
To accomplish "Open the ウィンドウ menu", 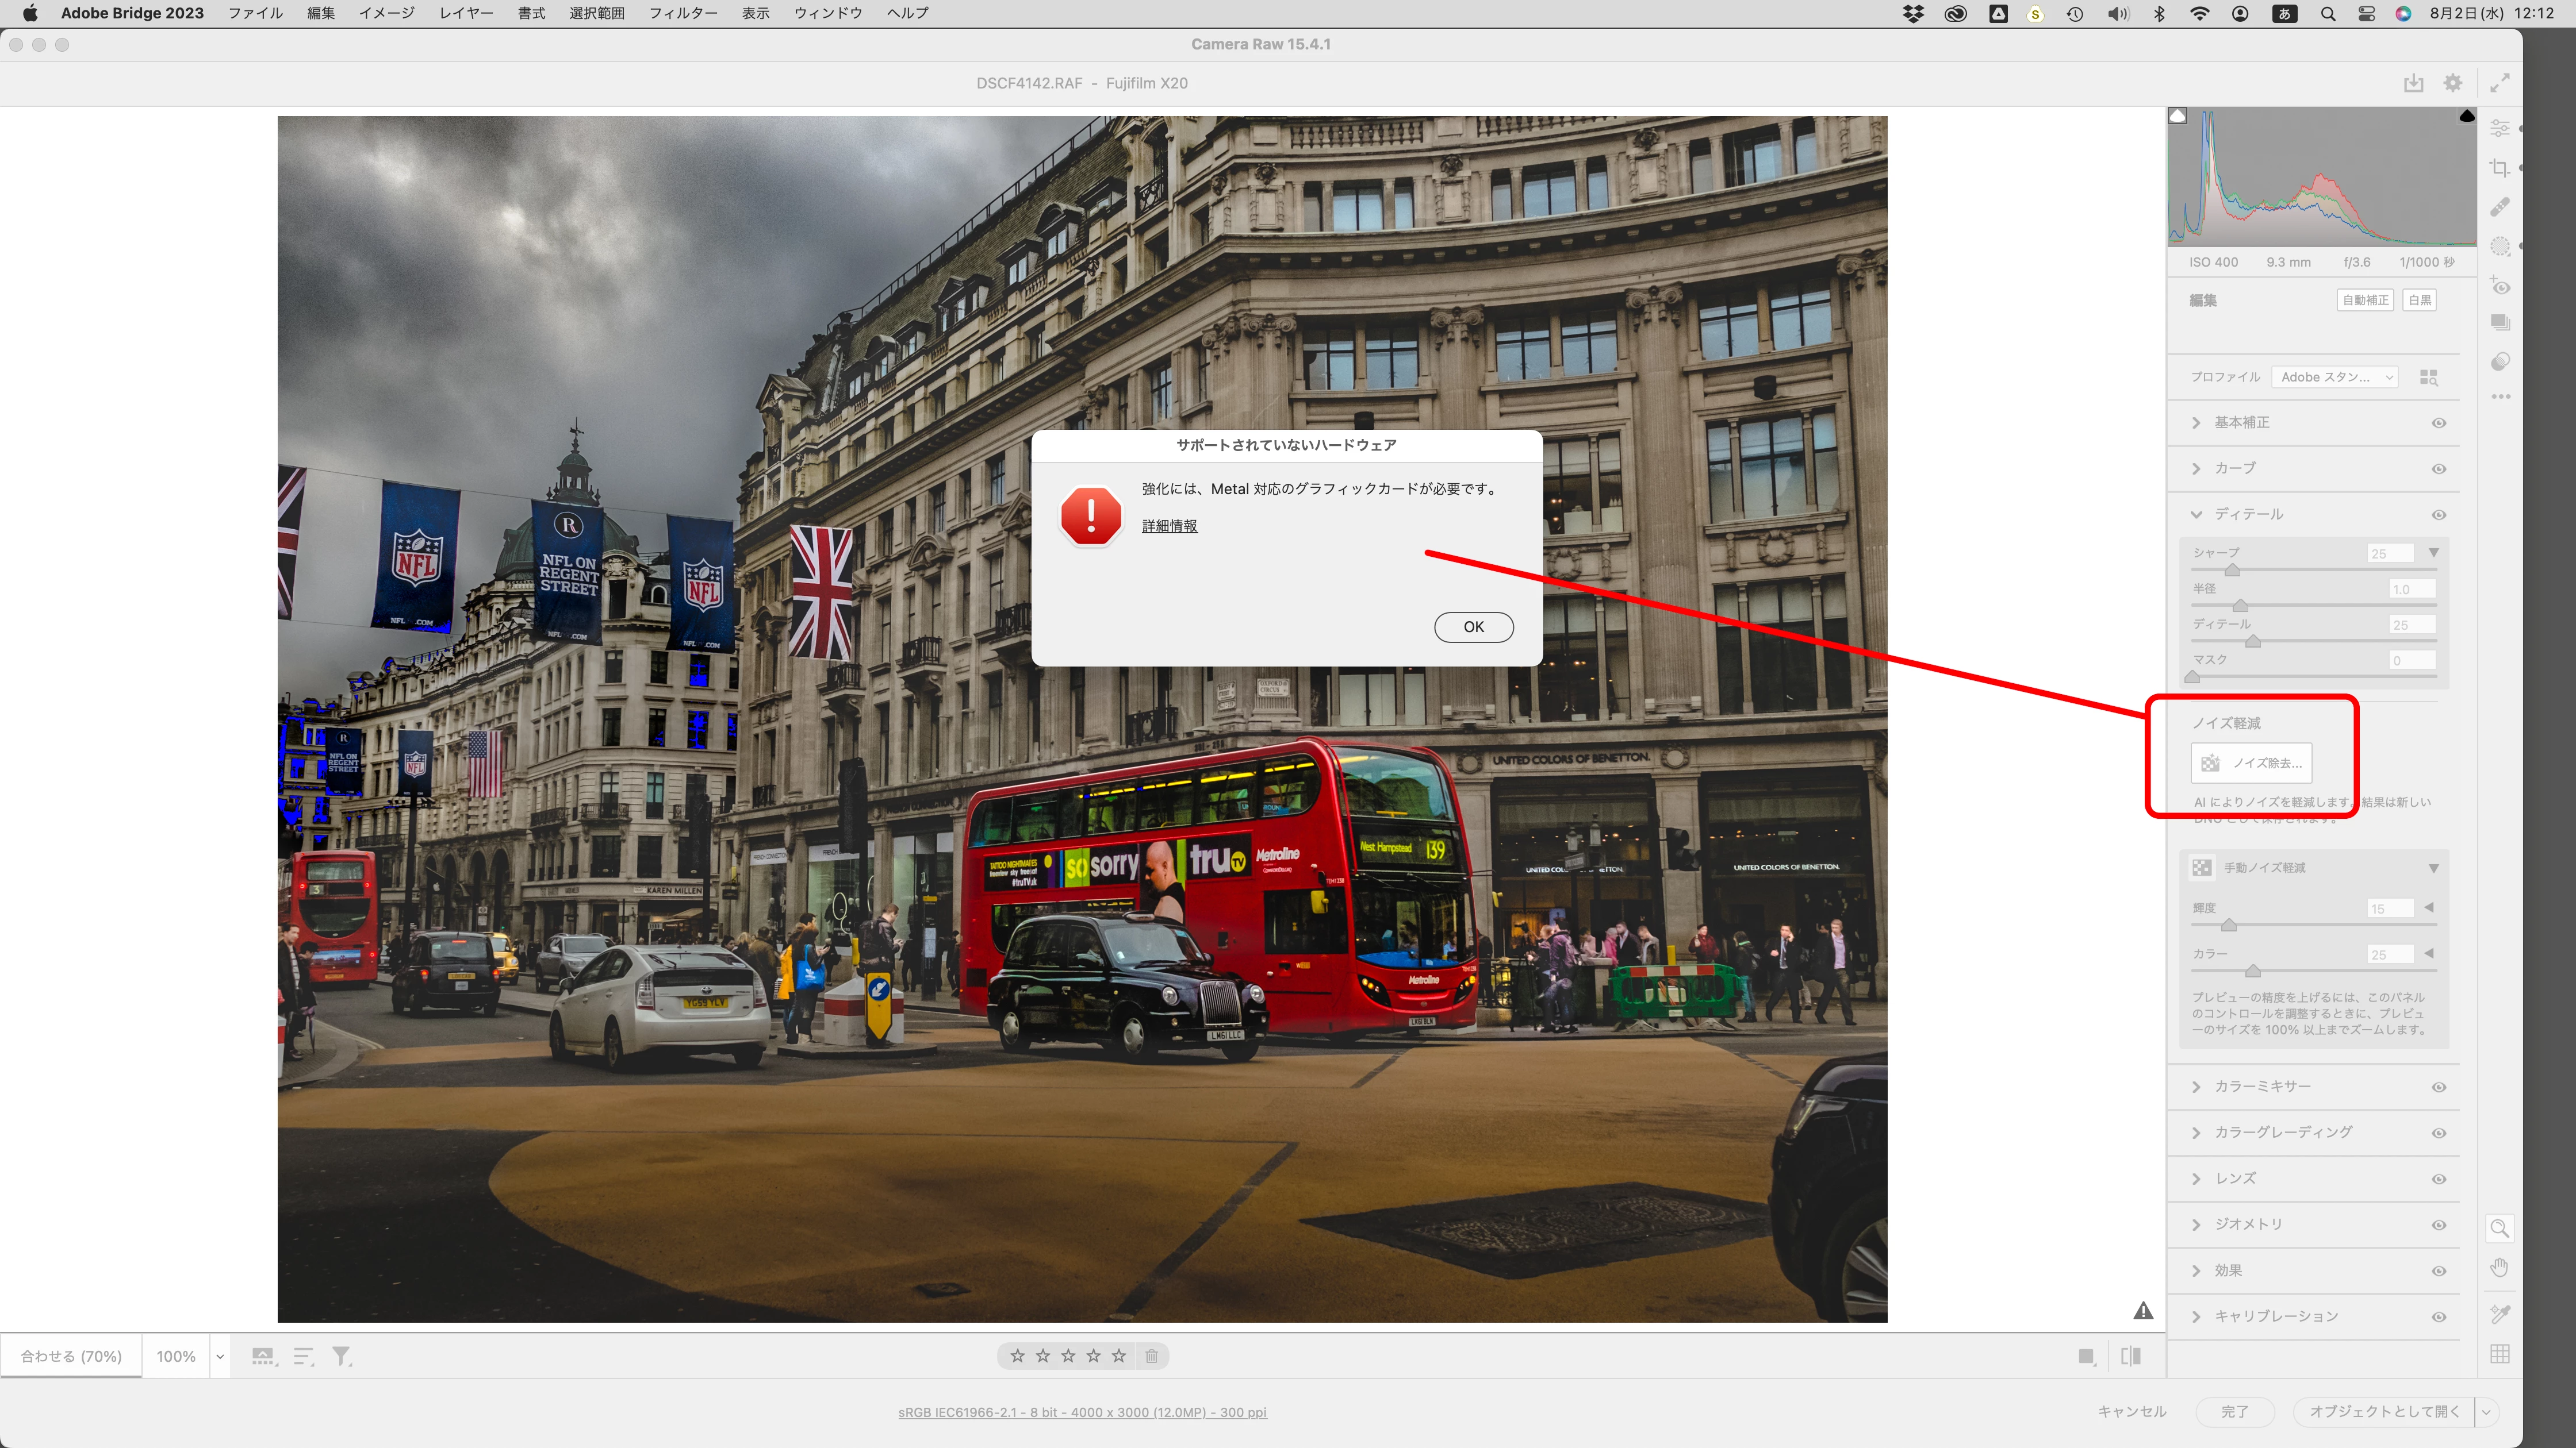I will [827, 13].
